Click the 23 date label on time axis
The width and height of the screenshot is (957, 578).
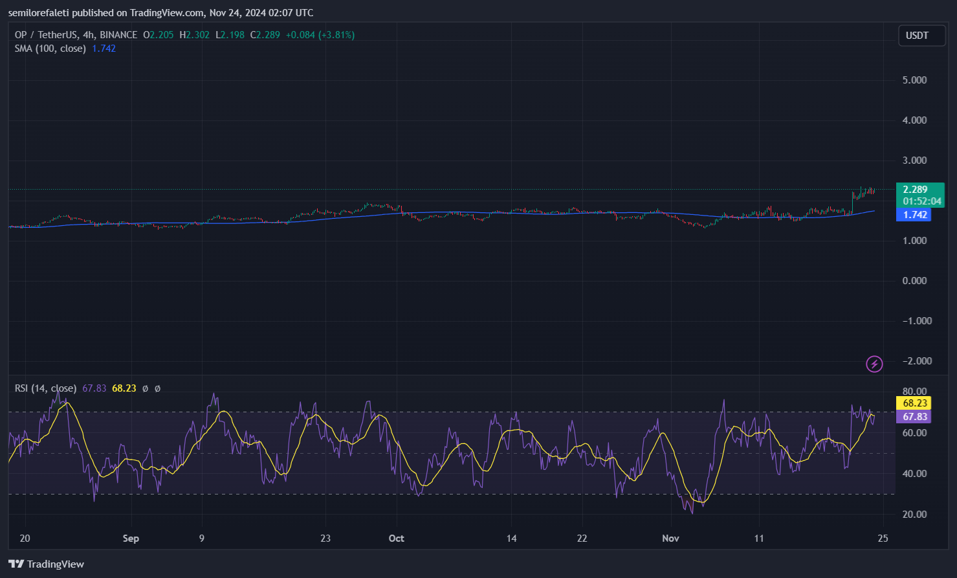[325, 539]
